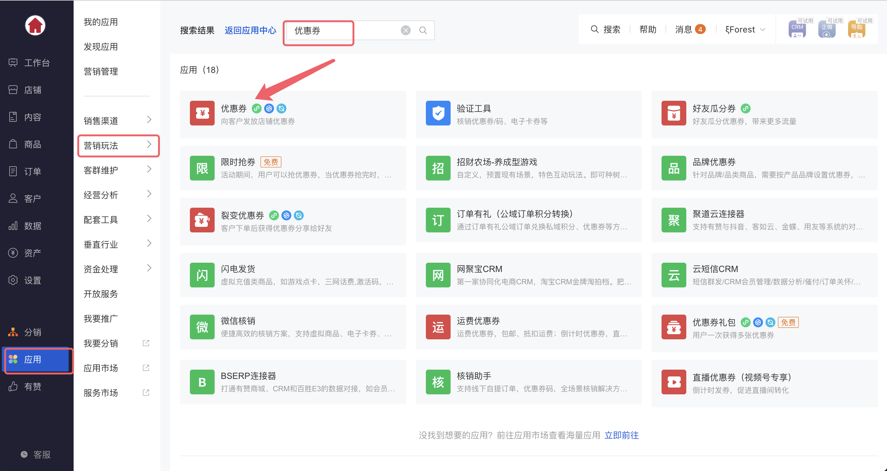The height and width of the screenshot is (471, 887).
Task: Open the 网聚宝CRM app card
Action: pos(529,275)
